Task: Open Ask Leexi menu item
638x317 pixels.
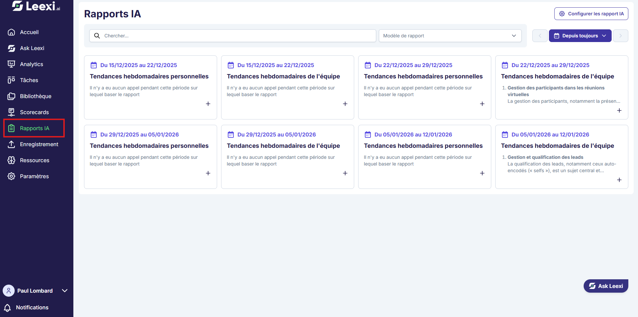Action: (32, 48)
